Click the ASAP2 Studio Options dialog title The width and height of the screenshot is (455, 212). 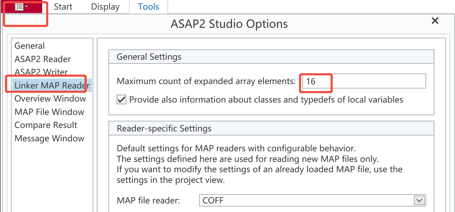(x=229, y=24)
